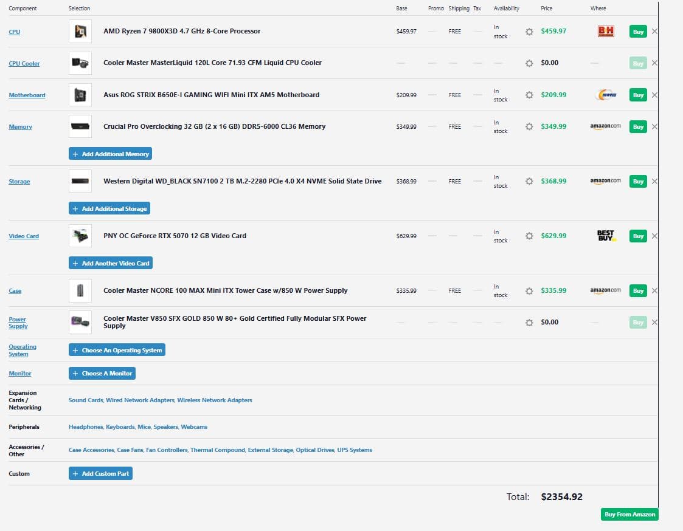The width and height of the screenshot is (683, 531).
Task: Choose An Operating System
Action: click(x=117, y=351)
